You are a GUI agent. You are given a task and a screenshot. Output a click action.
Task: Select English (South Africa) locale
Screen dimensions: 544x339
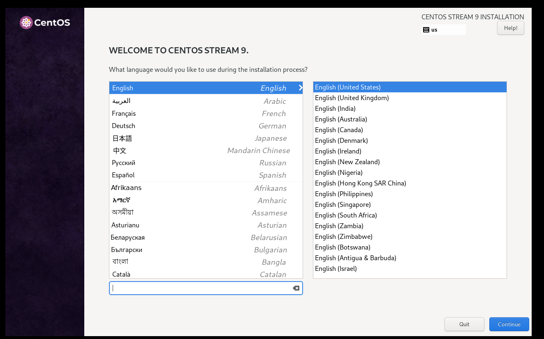[410, 215]
